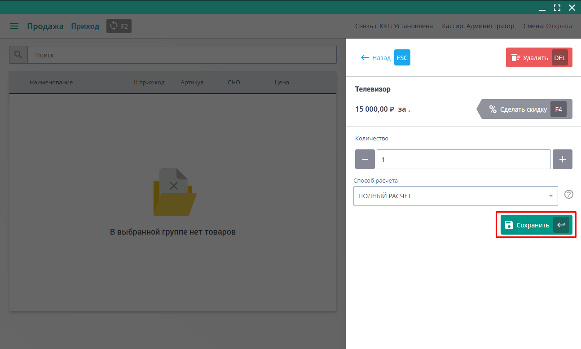Click the search magnifier icon

(x=18, y=55)
